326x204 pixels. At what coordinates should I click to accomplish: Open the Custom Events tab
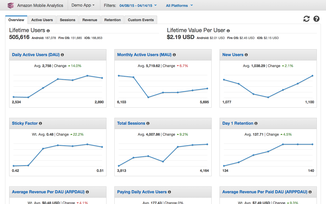point(141,20)
